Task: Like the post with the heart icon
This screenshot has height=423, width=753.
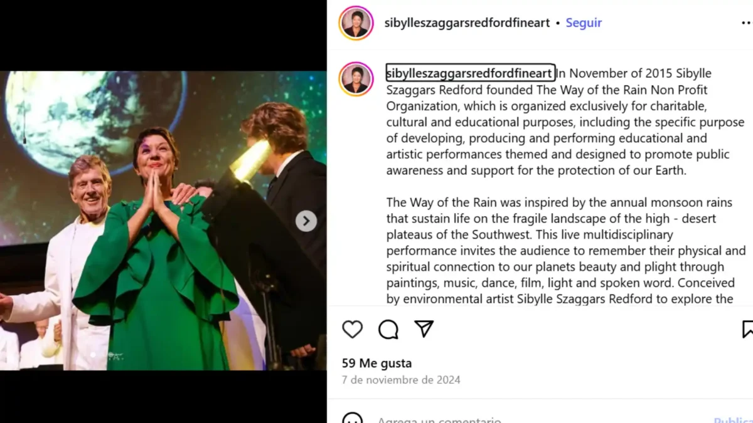Action: point(353,329)
